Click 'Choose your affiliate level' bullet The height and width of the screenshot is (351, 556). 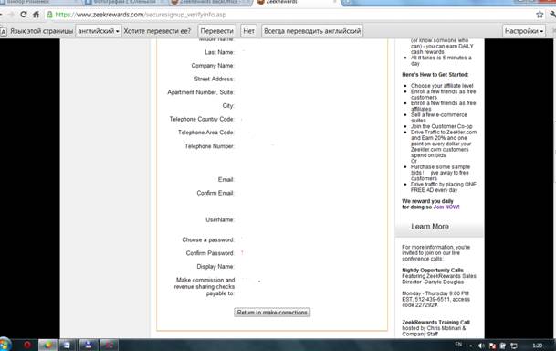[x=442, y=86]
